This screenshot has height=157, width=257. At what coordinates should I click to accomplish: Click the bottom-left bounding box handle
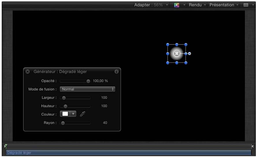tap(168, 63)
